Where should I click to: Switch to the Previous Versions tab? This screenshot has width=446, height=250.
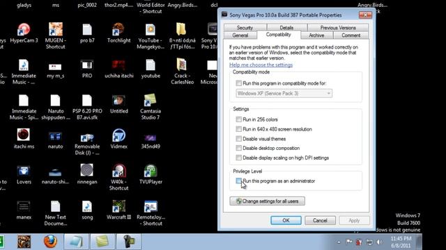tap(338, 28)
